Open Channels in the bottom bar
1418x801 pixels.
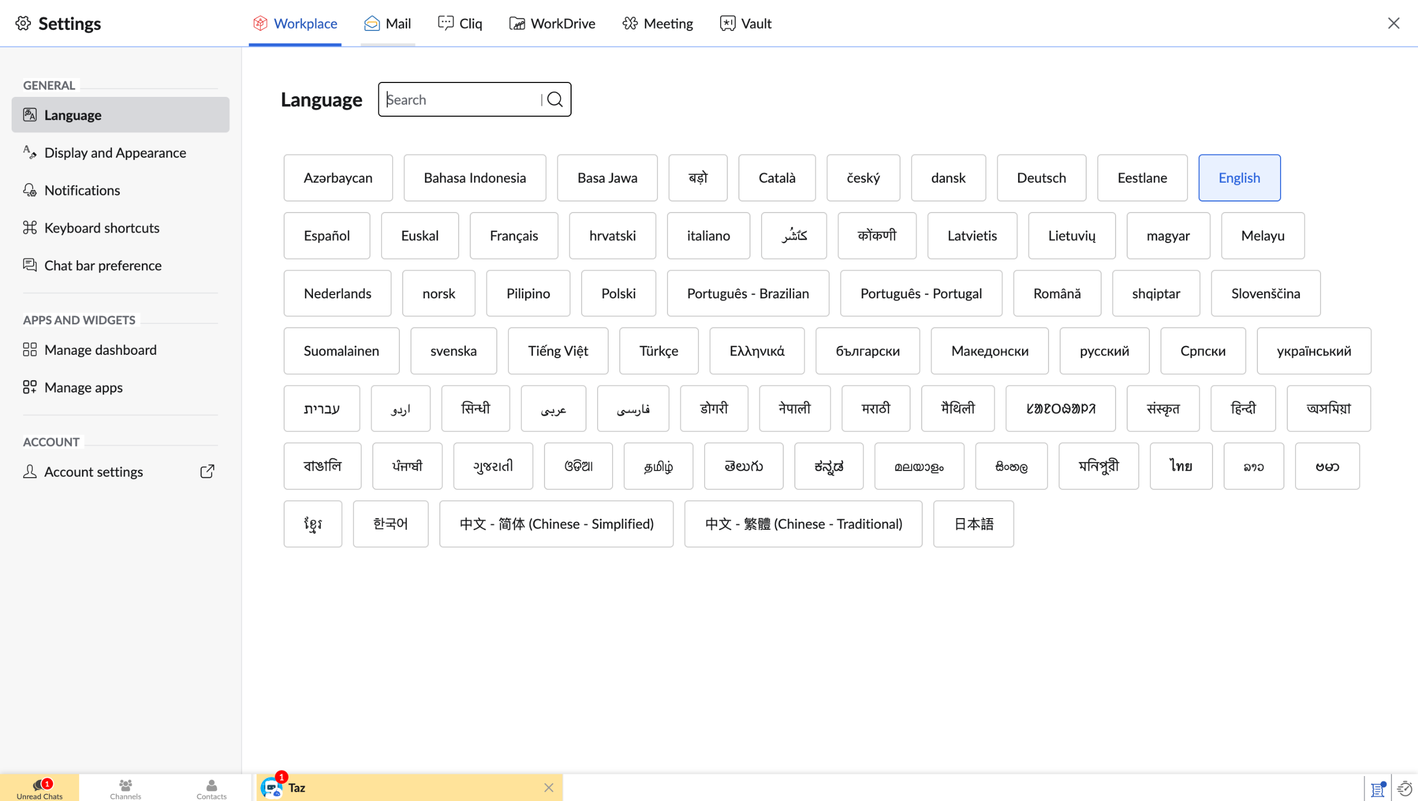pyautogui.click(x=125, y=788)
